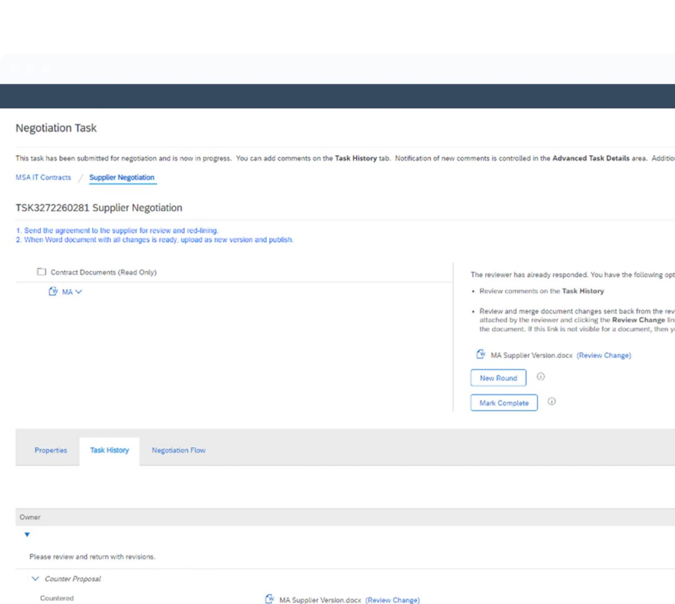Screen dimensions: 675x604
Task: Click the Owner column header
Action: tap(30, 517)
